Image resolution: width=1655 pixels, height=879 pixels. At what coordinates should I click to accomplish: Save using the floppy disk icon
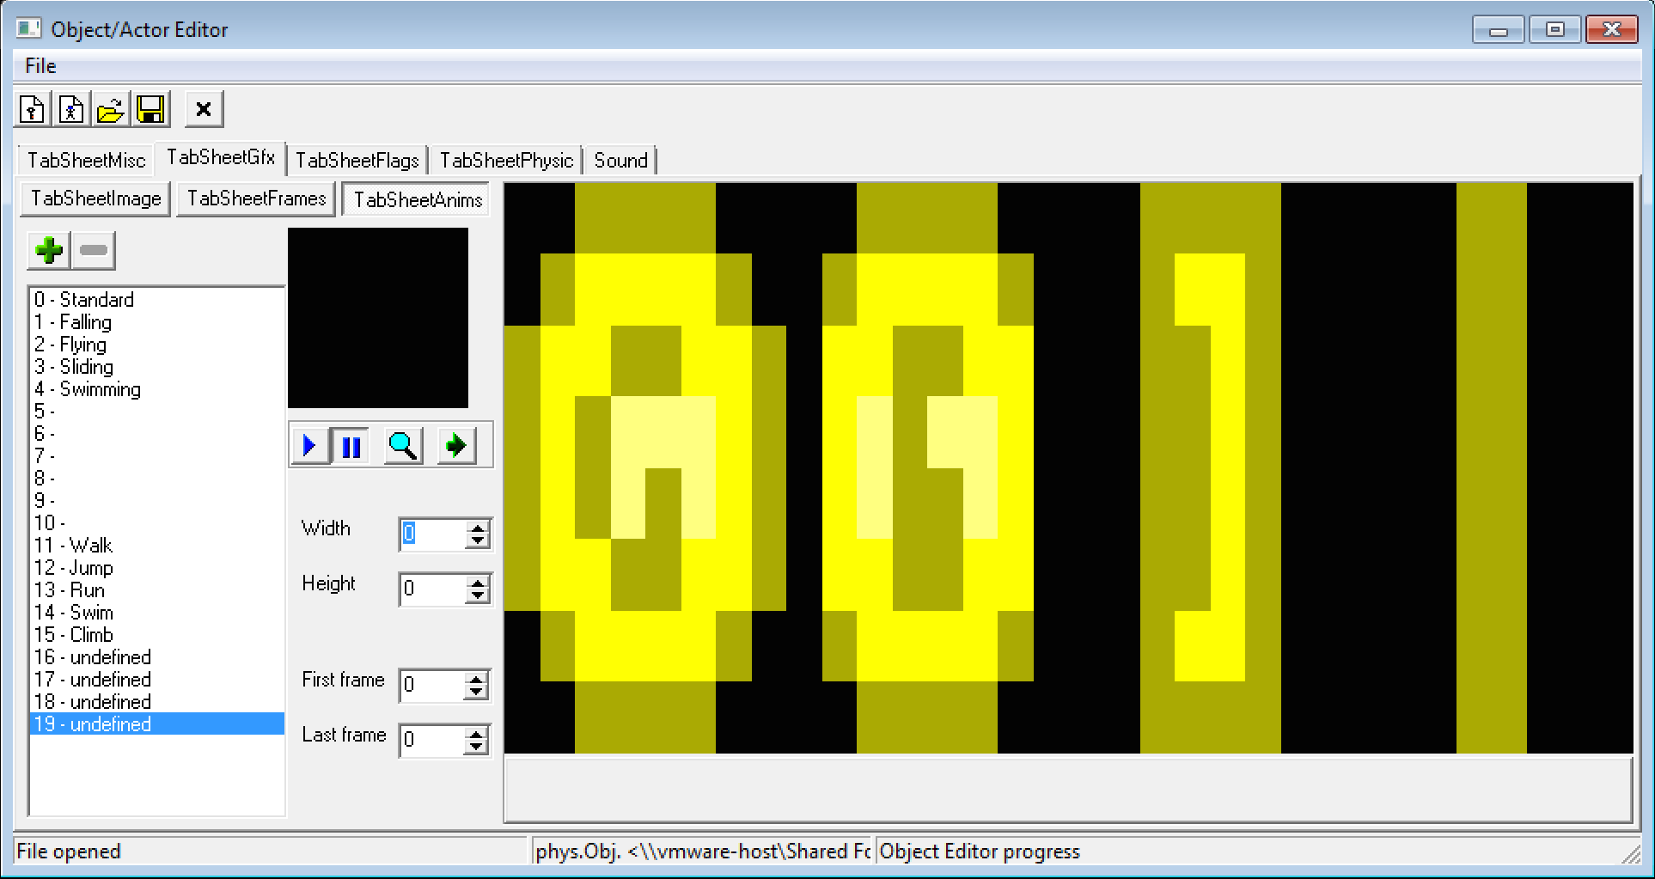[150, 110]
